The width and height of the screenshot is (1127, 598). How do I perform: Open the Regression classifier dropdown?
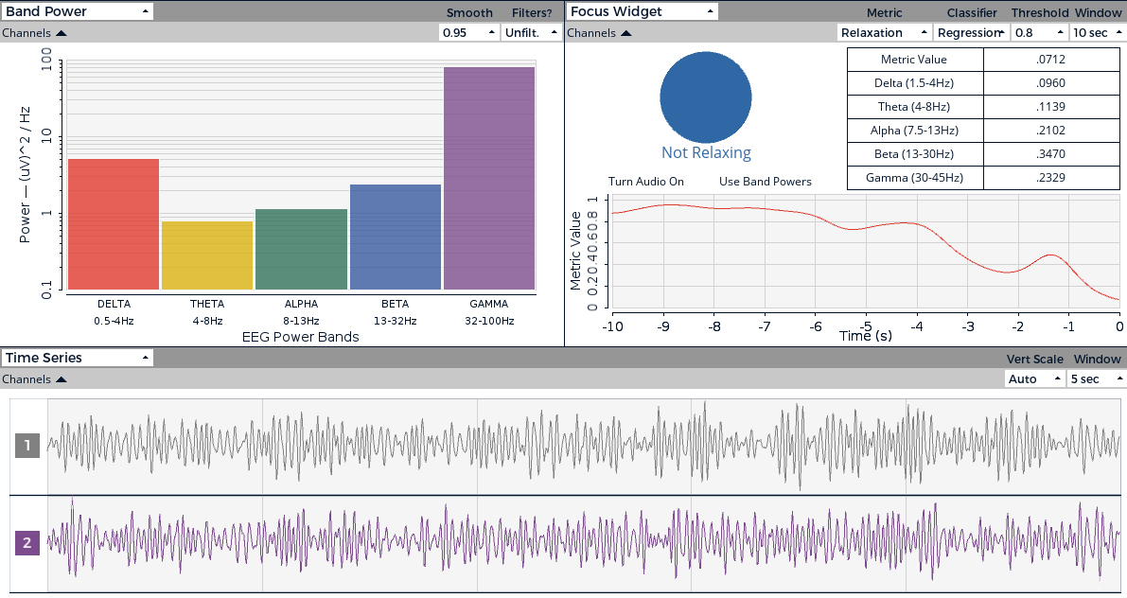click(x=971, y=32)
